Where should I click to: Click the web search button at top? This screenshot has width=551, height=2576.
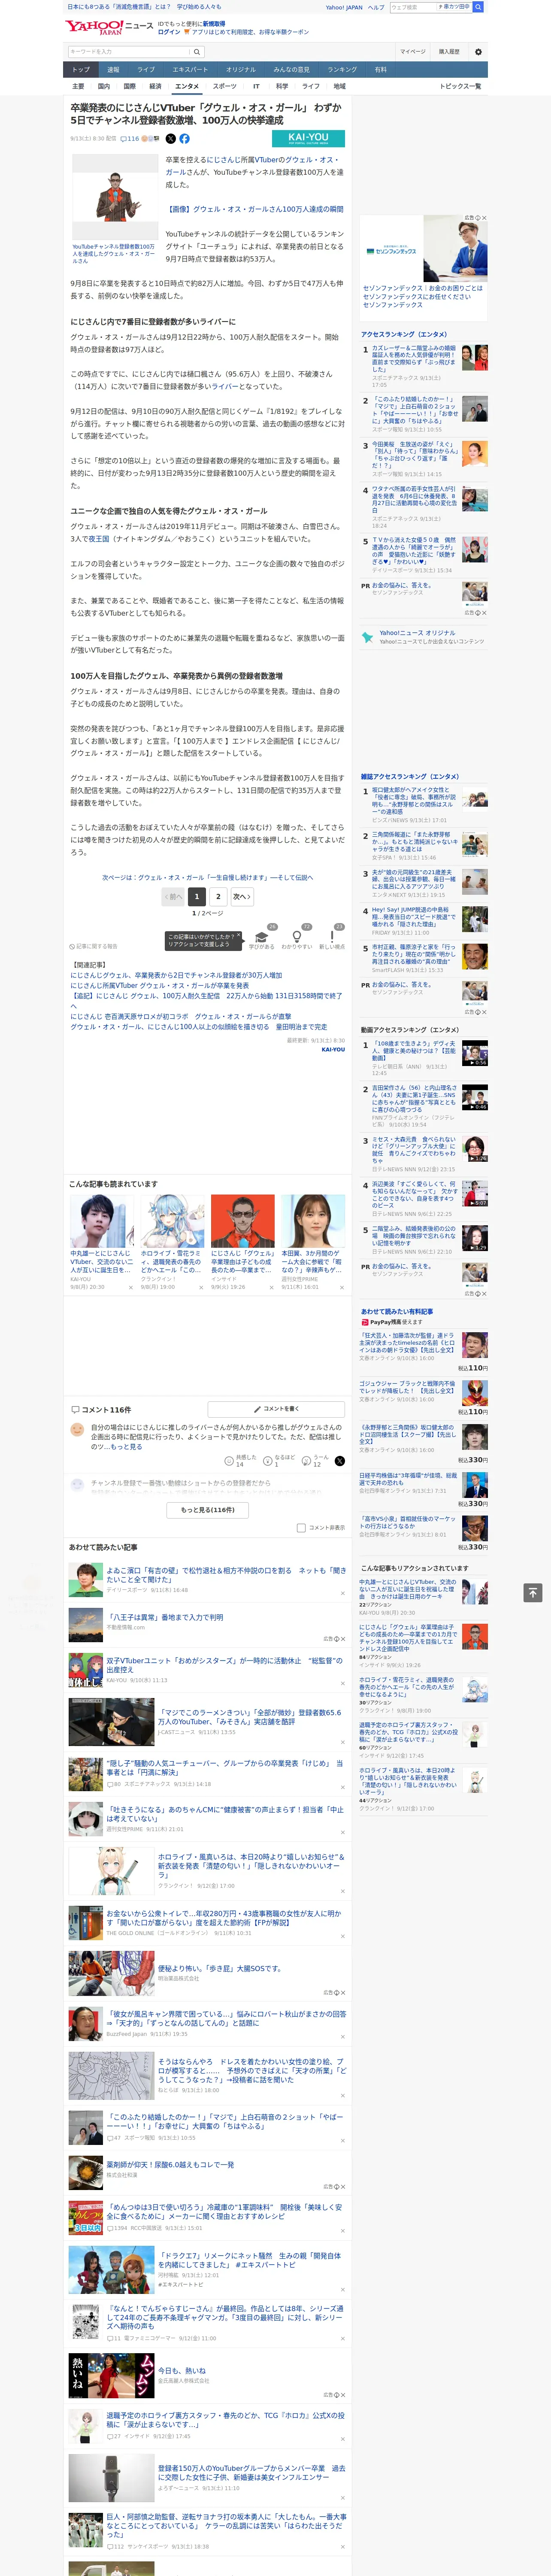[478, 7]
